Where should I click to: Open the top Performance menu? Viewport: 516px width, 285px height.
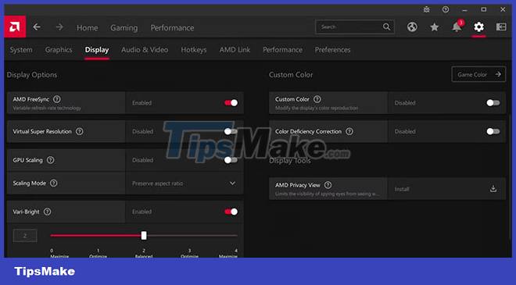point(172,28)
